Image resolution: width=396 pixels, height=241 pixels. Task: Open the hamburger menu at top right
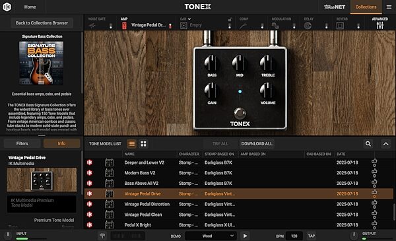tap(389, 7)
